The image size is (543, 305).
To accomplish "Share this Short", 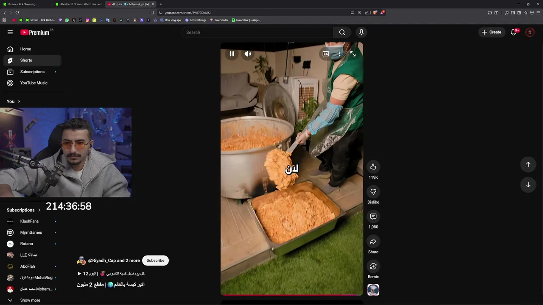I will click(x=373, y=241).
